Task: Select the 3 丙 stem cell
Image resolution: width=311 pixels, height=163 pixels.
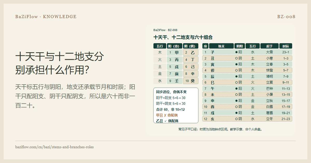Action: [174, 60]
